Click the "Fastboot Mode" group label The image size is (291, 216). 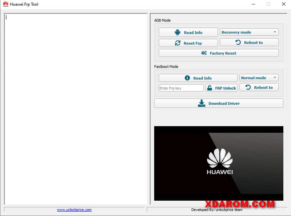(166, 67)
